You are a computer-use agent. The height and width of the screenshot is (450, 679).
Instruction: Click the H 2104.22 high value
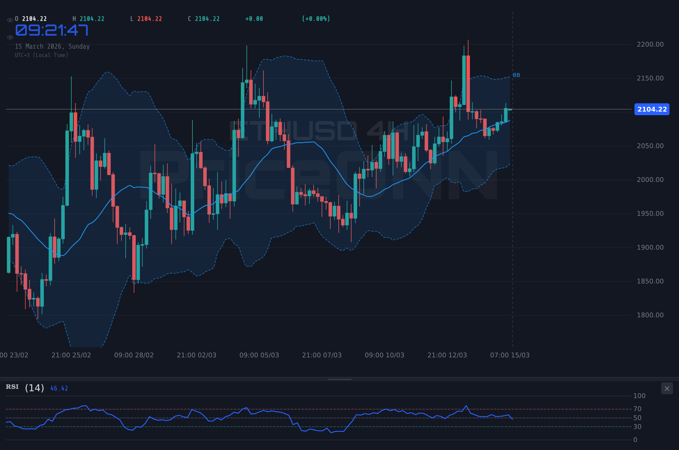(x=88, y=18)
